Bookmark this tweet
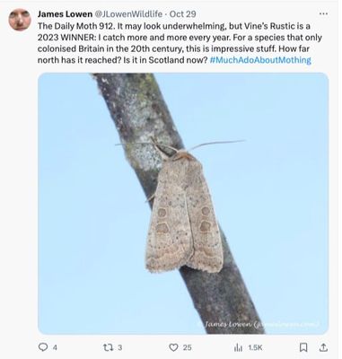This screenshot has width=342, height=359. (x=303, y=347)
